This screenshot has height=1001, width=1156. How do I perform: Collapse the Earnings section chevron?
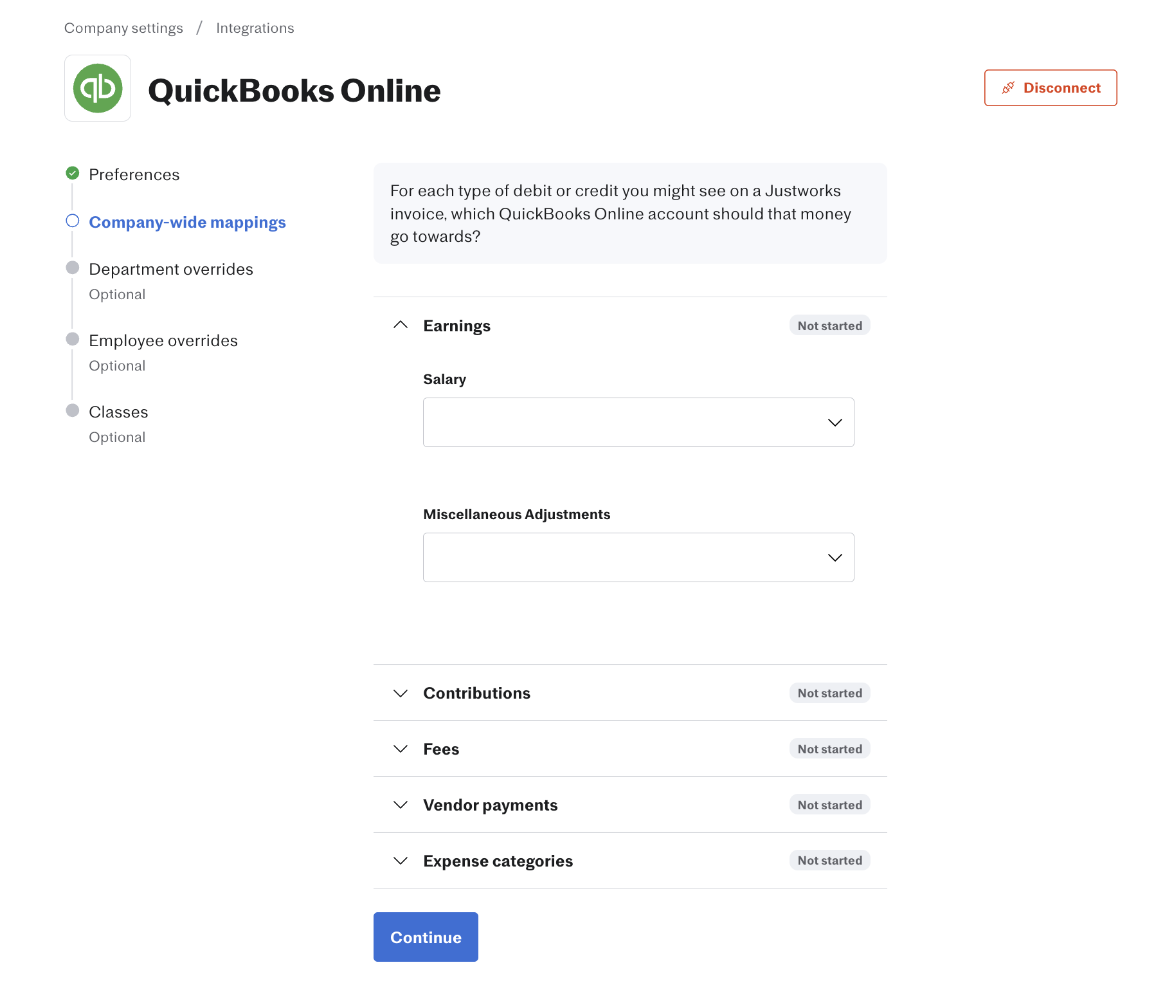click(401, 325)
